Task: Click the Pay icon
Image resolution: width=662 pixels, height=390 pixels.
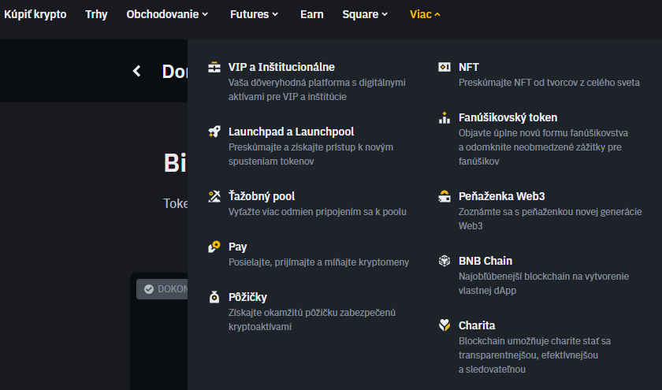Action: [214, 247]
